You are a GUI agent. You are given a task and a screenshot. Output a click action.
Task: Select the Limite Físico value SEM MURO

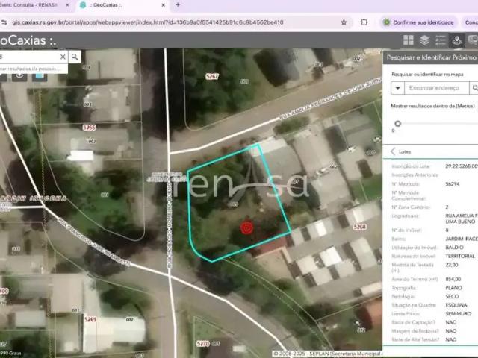point(458,313)
